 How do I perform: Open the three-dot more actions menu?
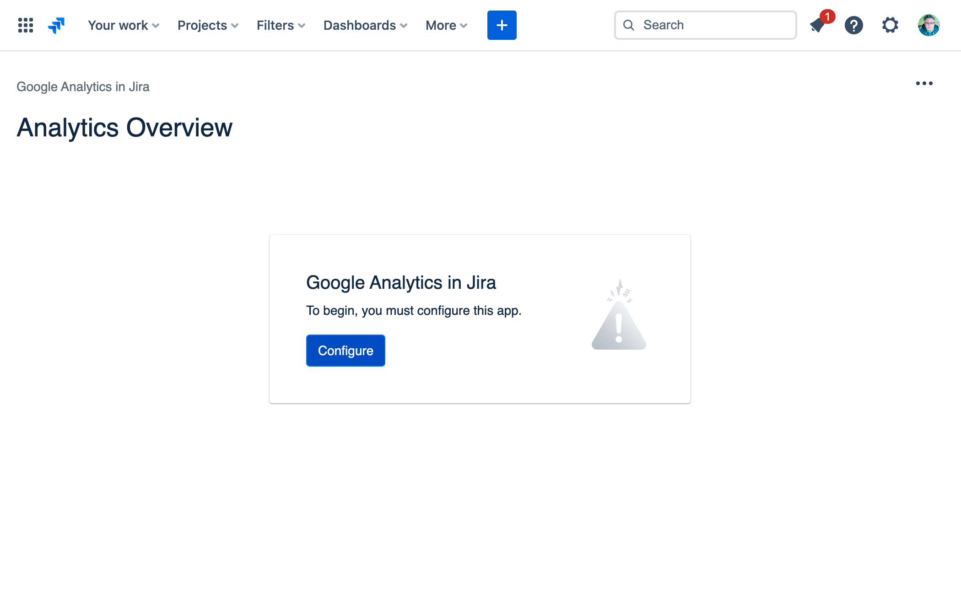(924, 83)
